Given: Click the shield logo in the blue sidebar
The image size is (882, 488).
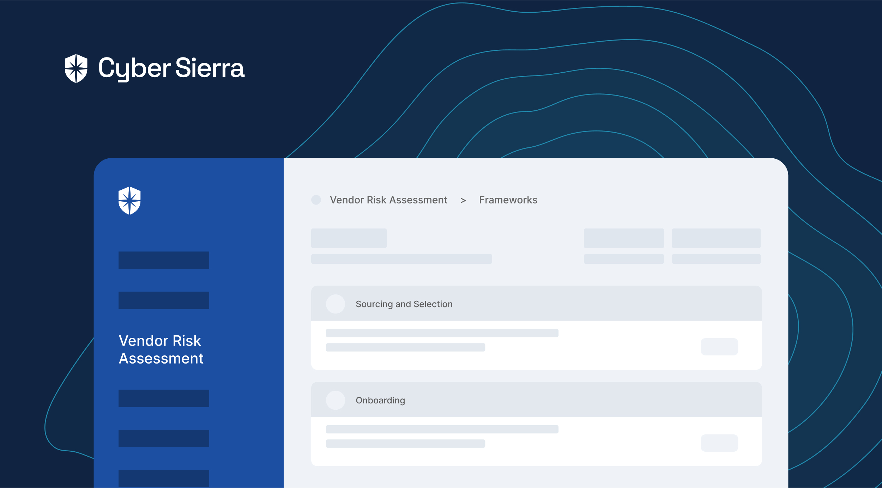Looking at the screenshot, I should click(x=129, y=201).
